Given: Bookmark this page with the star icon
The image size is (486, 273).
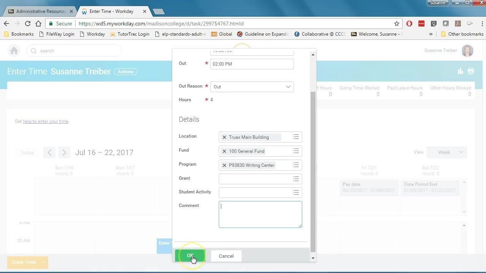Looking at the screenshot, I should click(x=397, y=24).
